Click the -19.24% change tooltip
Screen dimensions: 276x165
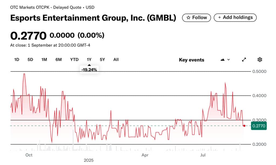click(89, 69)
